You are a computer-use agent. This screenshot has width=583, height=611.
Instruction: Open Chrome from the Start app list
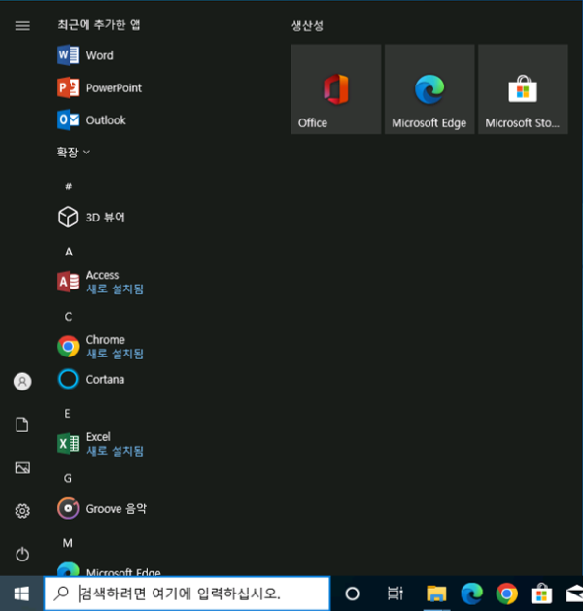click(100, 347)
